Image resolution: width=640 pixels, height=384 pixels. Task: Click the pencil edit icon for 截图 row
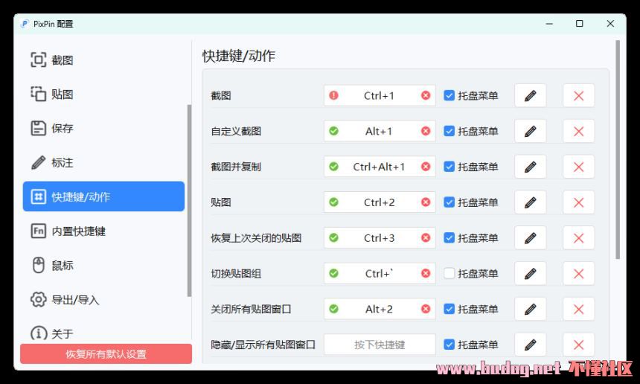pyautogui.click(x=530, y=96)
